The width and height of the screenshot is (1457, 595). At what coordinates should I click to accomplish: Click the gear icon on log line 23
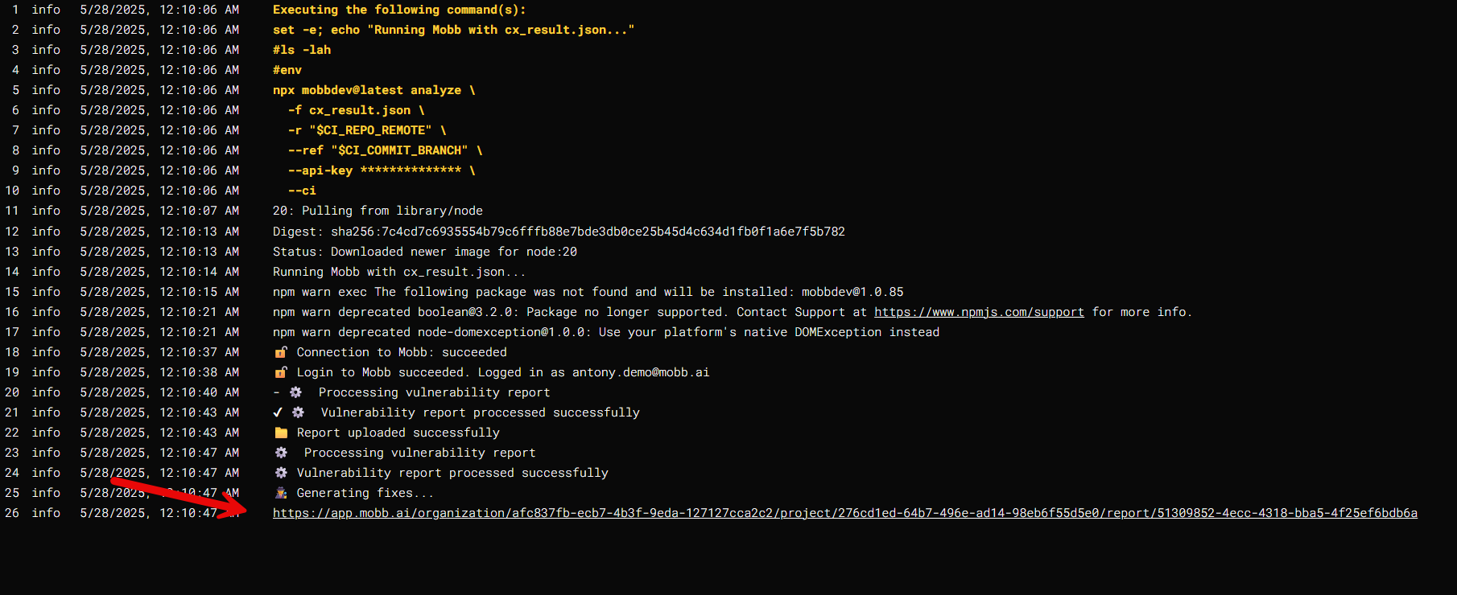pyautogui.click(x=281, y=453)
